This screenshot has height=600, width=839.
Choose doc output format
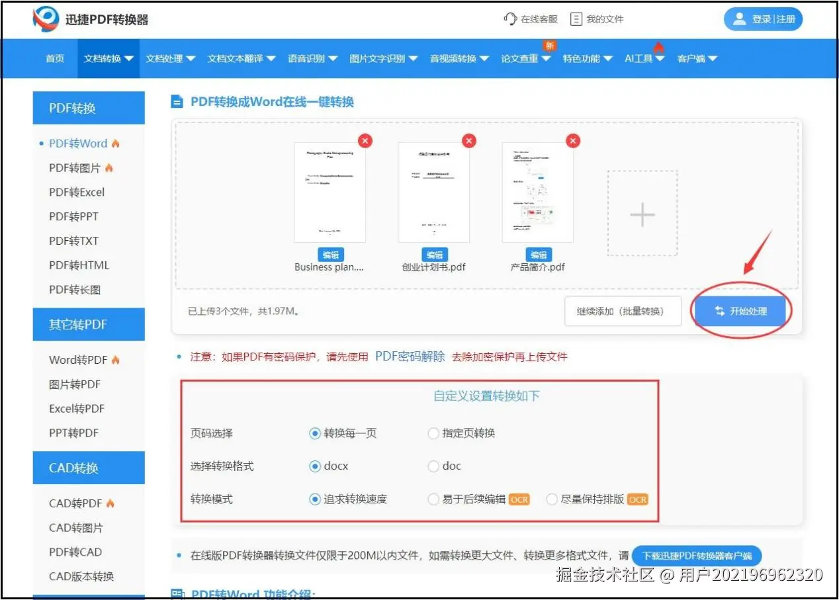pyautogui.click(x=433, y=466)
